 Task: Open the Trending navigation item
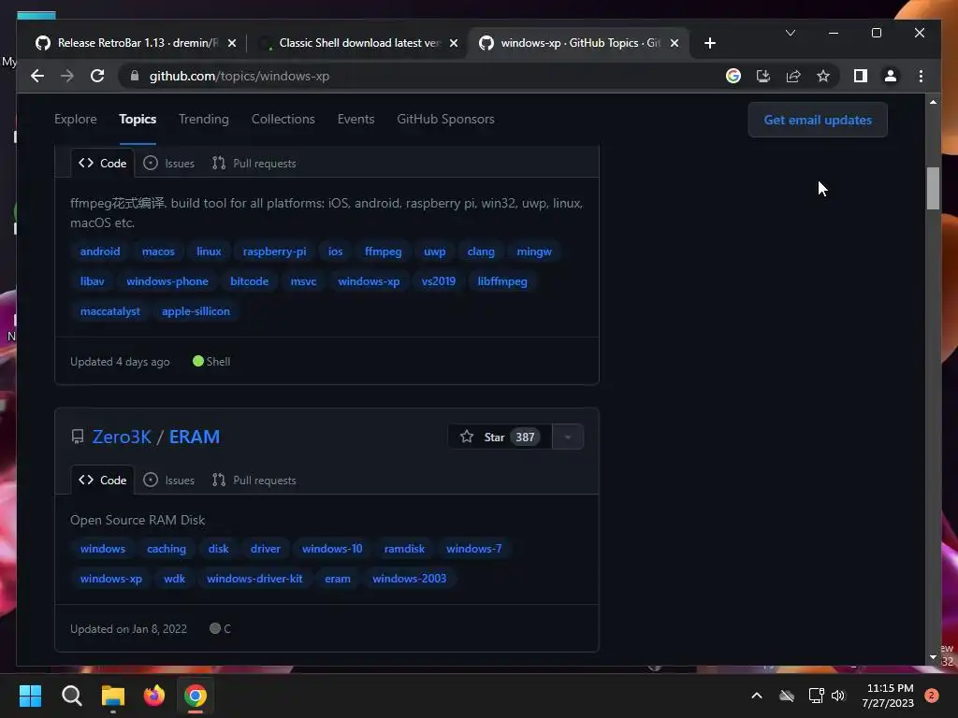coord(203,119)
